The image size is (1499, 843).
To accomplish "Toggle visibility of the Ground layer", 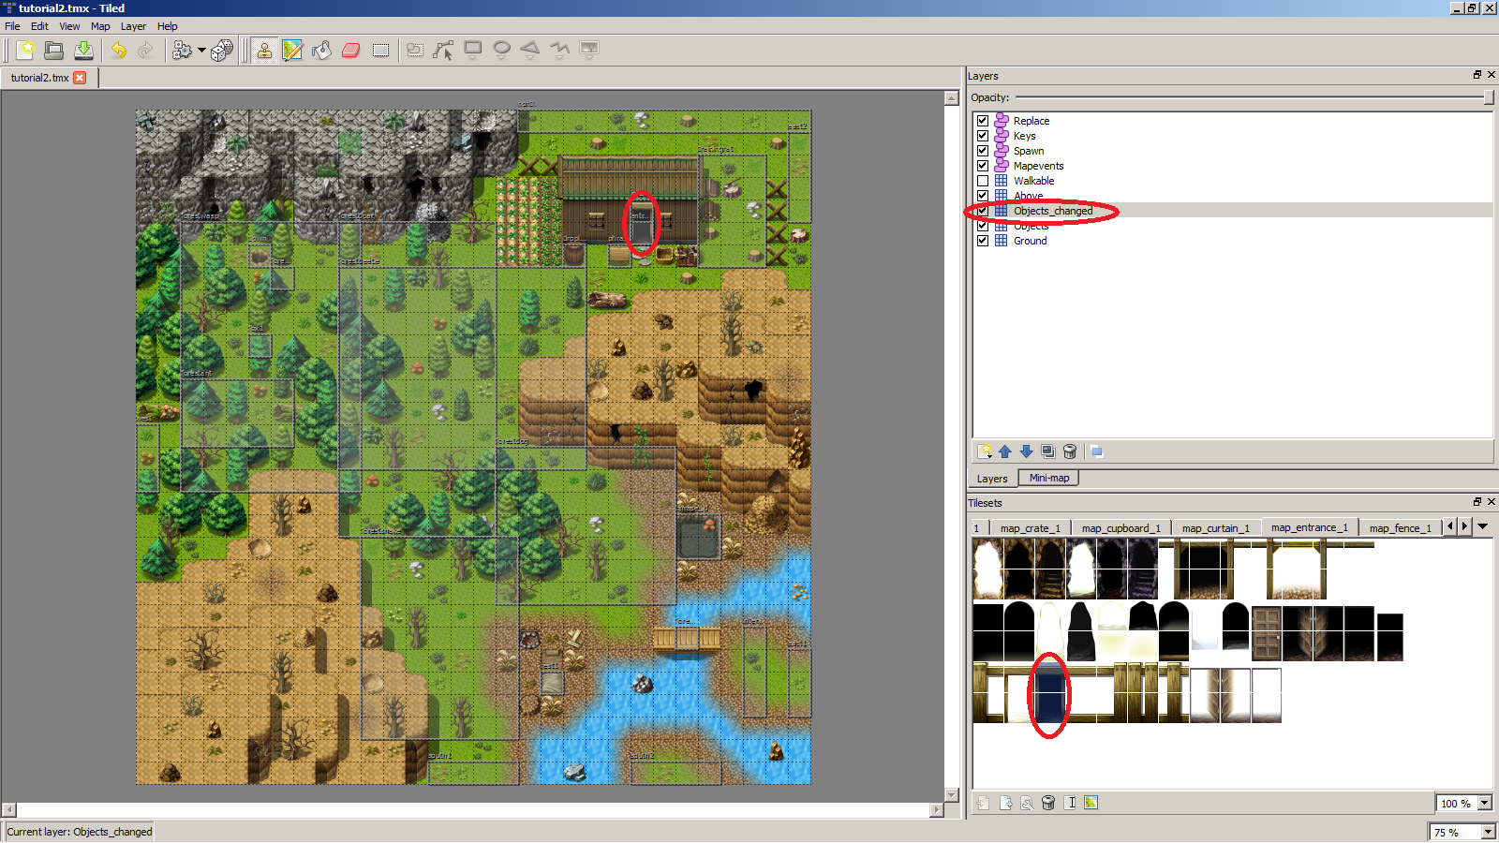I will click(x=983, y=241).
